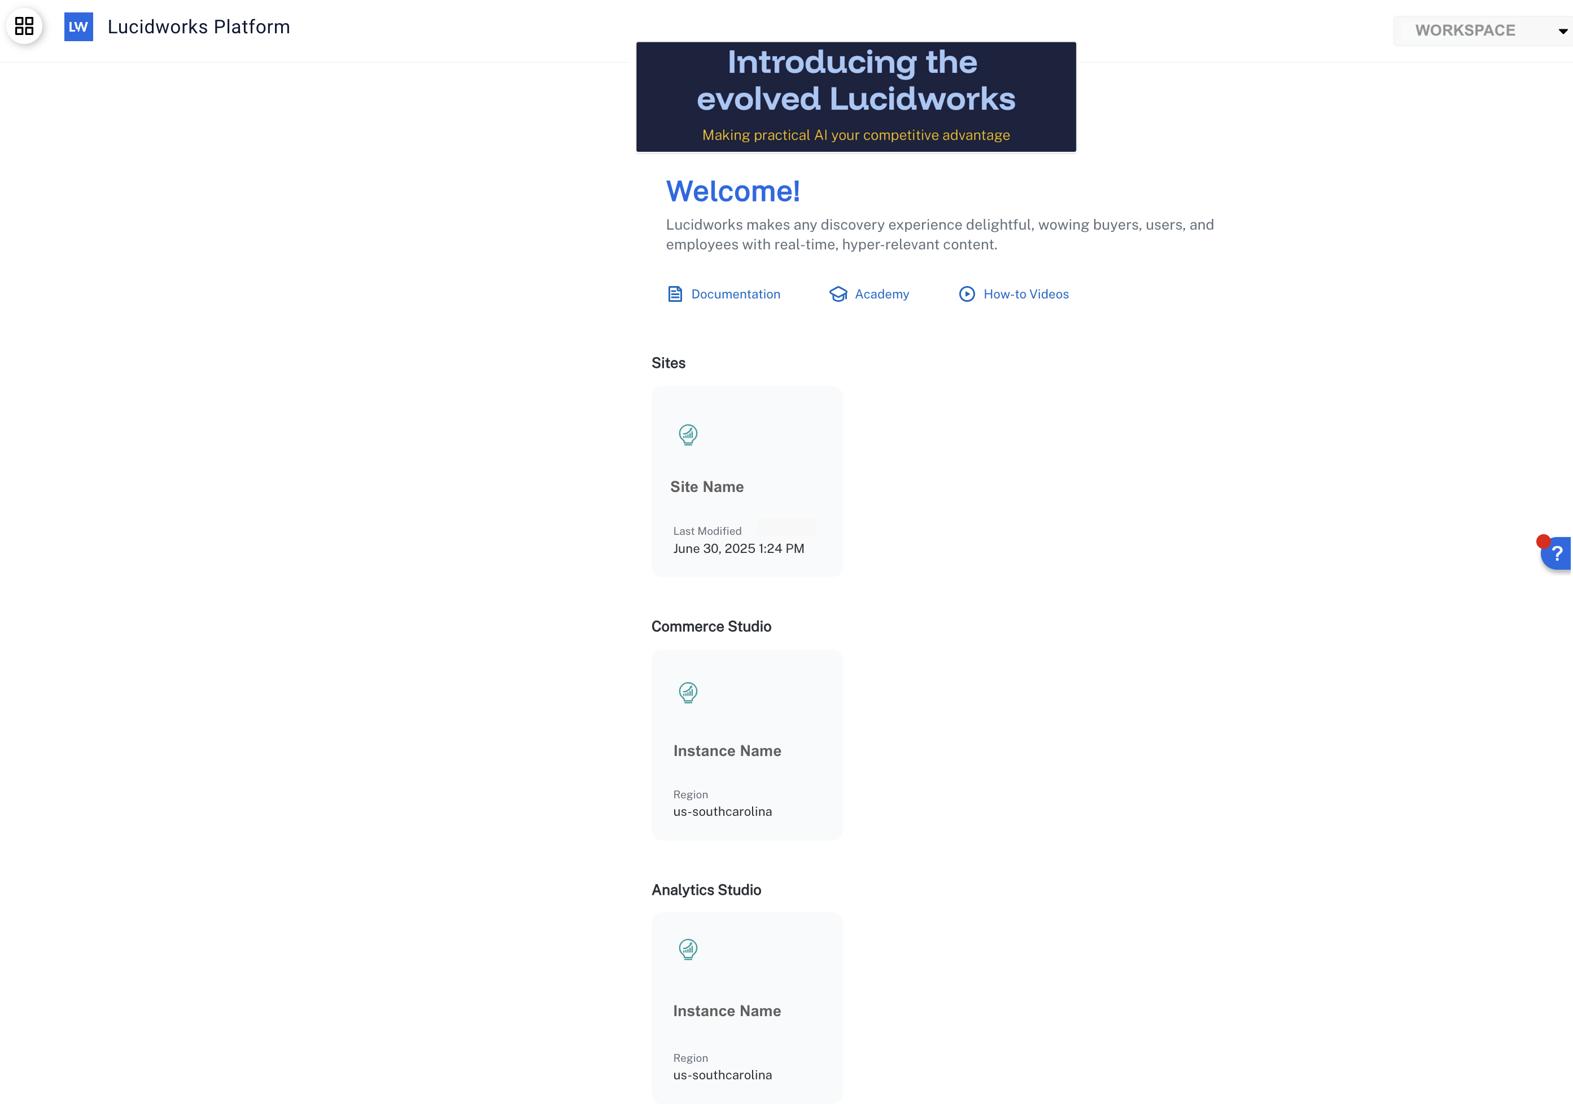Open the blue help question-mark widget
Screen dimensions: 1573x1116
coord(1557,553)
